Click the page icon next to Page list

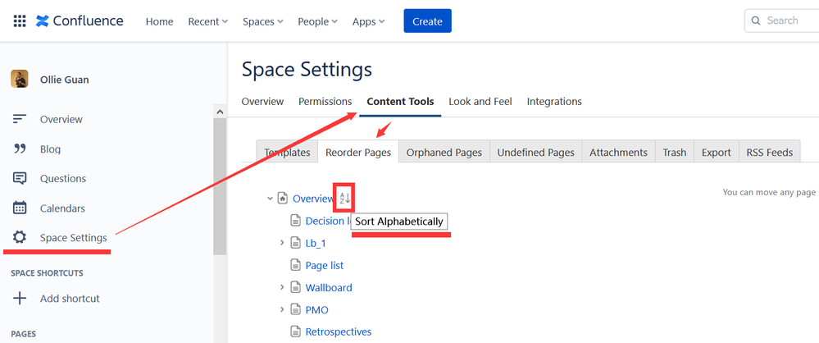point(296,265)
